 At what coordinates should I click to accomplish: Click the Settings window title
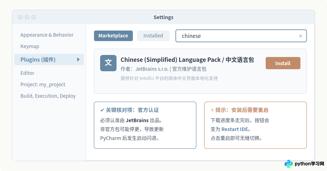(x=163, y=17)
